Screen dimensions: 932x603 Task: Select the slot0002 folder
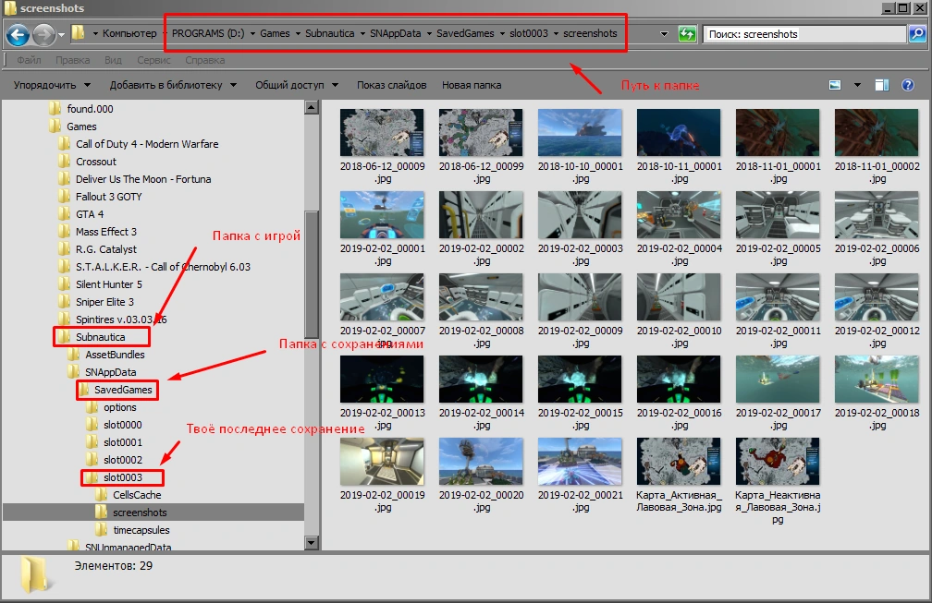click(122, 459)
